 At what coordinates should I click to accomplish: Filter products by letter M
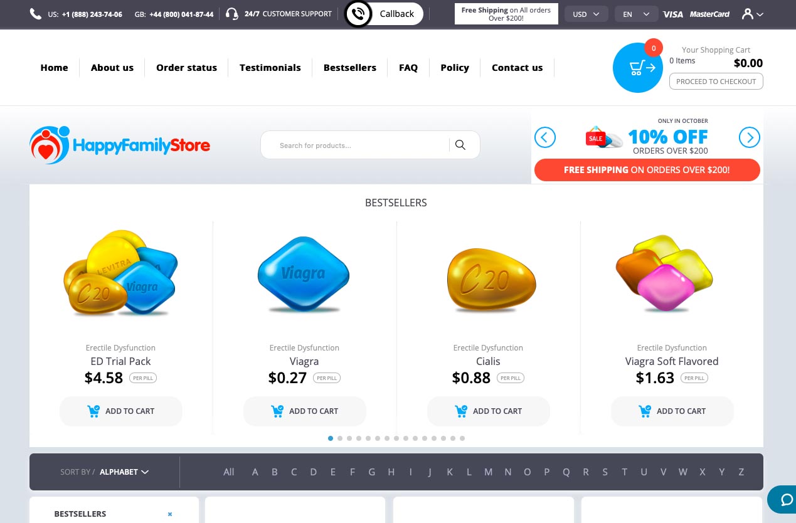(x=489, y=472)
